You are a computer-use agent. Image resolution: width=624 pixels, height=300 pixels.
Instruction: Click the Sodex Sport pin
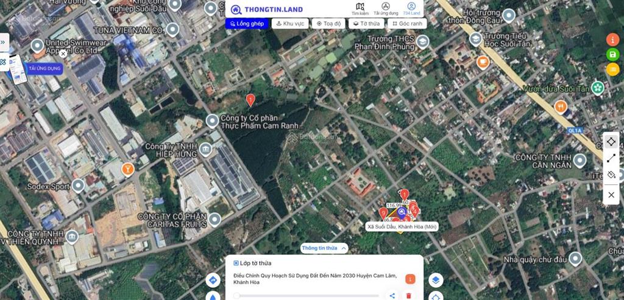click(78, 186)
